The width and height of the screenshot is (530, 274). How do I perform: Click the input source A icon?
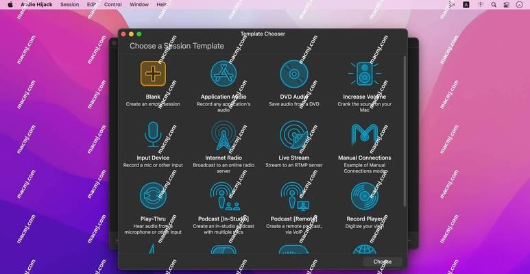pyautogui.click(x=466, y=5)
